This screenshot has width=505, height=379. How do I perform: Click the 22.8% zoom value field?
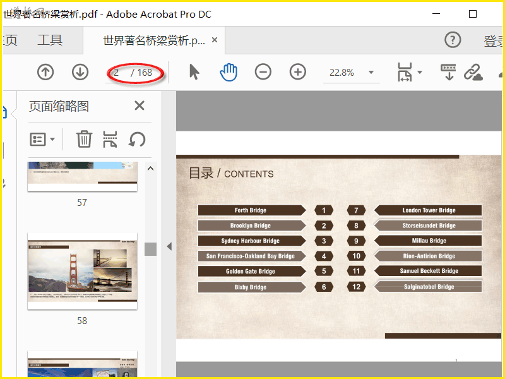click(342, 73)
